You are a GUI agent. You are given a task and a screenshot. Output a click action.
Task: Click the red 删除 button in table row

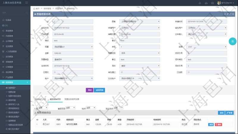click(218, 124)
